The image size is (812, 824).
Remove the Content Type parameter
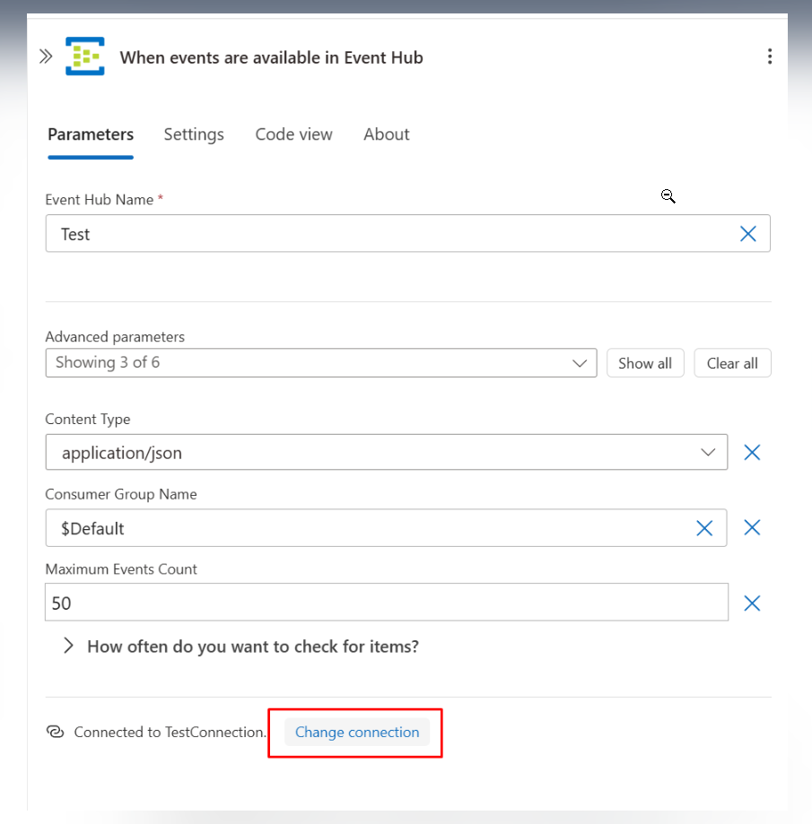point(752,453)
